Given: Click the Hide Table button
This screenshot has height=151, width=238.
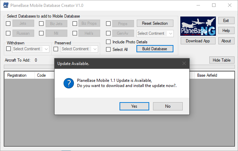Looking at the screenshot, I should click(221, 60).
